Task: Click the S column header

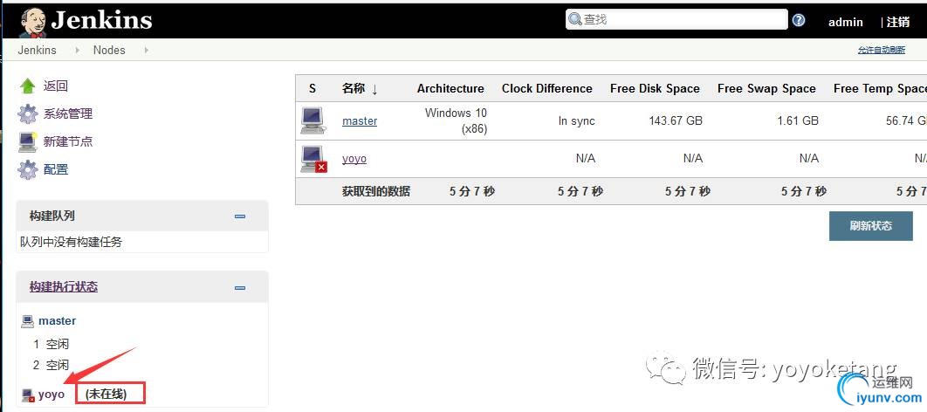Action: [312, 89]
